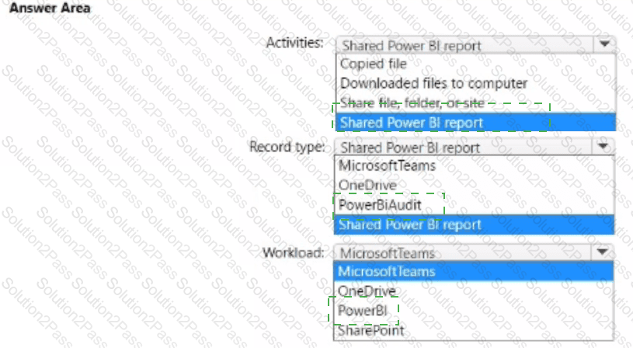Open the Record type dropdown arrow
This screenshot has height=348, width=633.
coord(603,147)
